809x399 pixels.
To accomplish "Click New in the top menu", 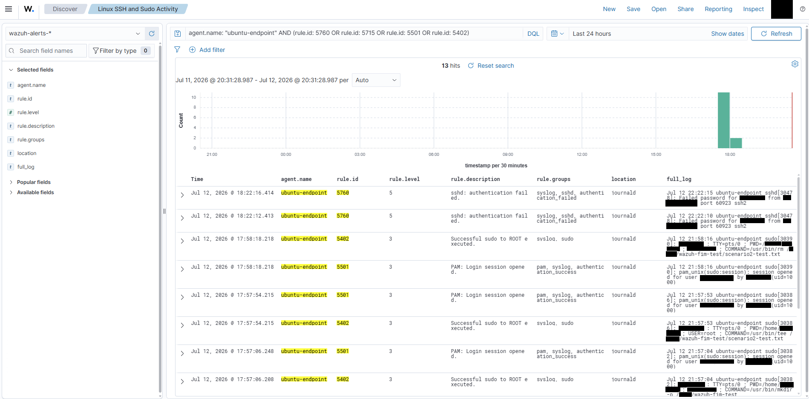I will [609, 9].
